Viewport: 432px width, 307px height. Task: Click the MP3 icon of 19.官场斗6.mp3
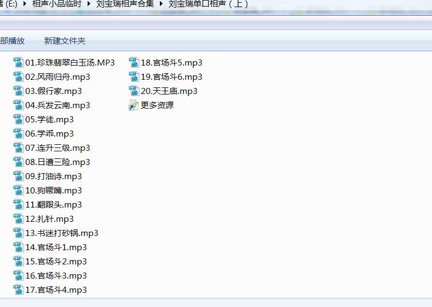(x=134, y=76)
